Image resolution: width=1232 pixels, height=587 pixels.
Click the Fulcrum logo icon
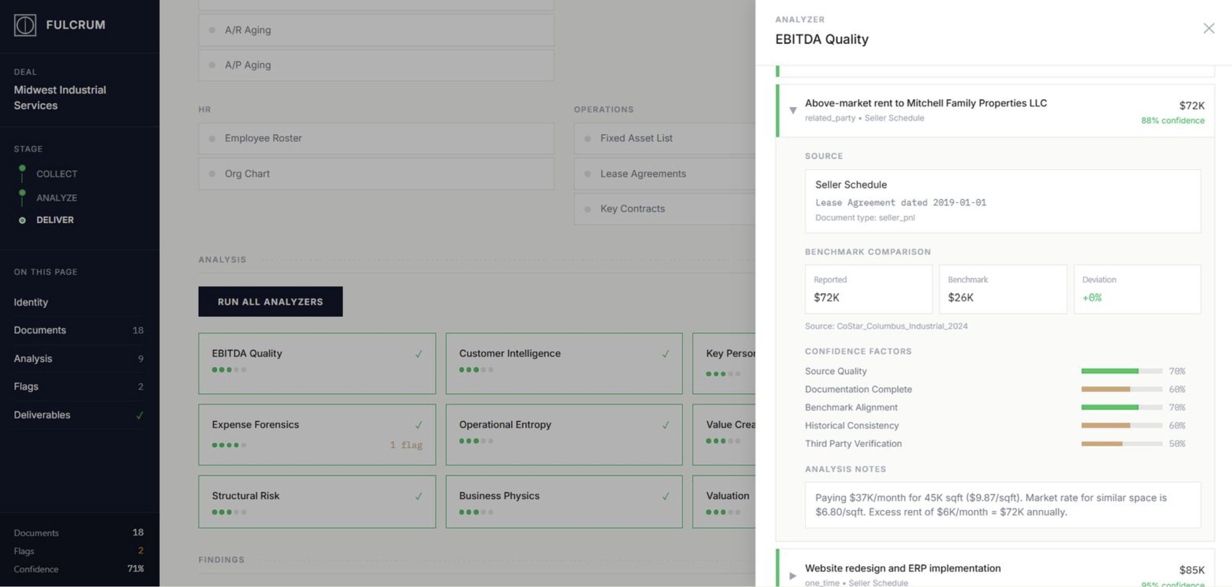pos(25,25)
